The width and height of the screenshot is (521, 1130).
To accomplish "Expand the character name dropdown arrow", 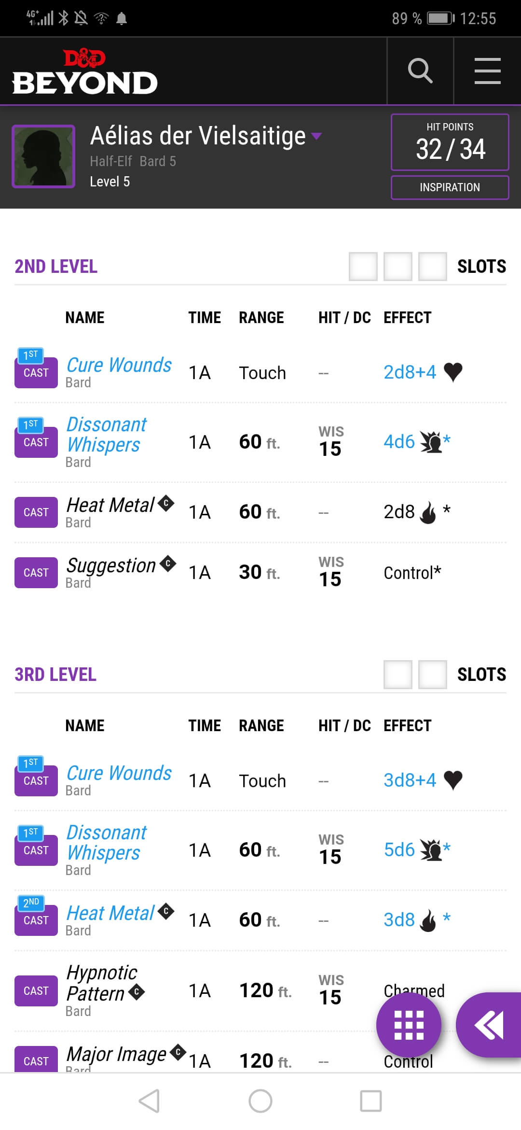I will (316, 136).
